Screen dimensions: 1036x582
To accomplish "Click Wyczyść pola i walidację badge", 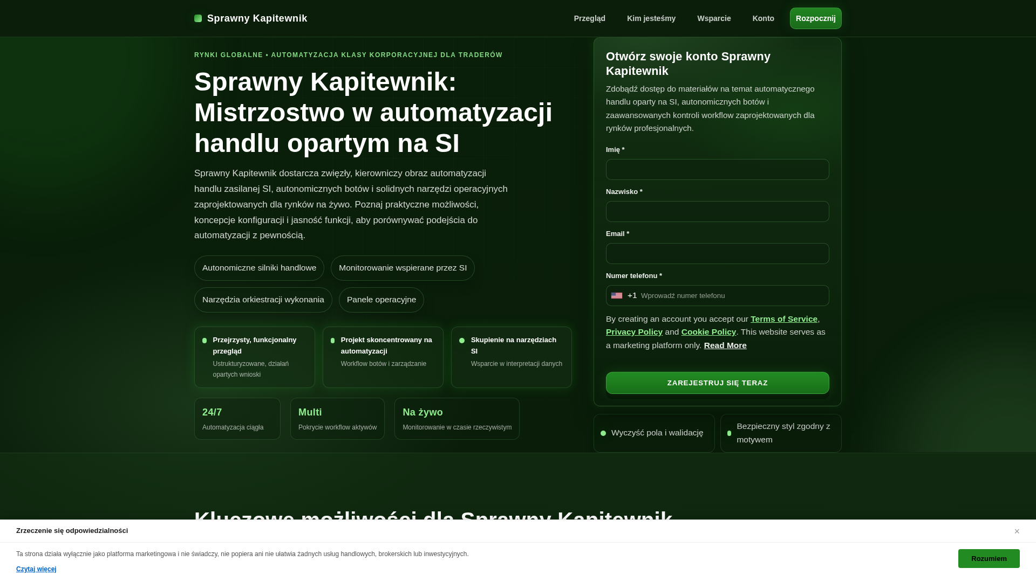I will pos(654,433).
